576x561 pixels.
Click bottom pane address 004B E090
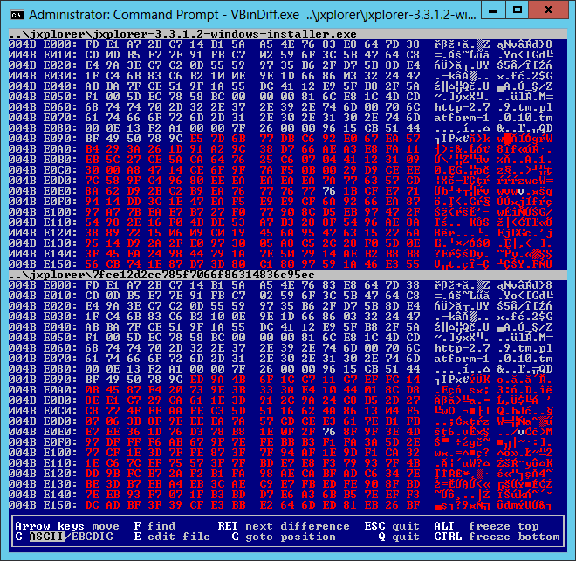tap(43, 380)
